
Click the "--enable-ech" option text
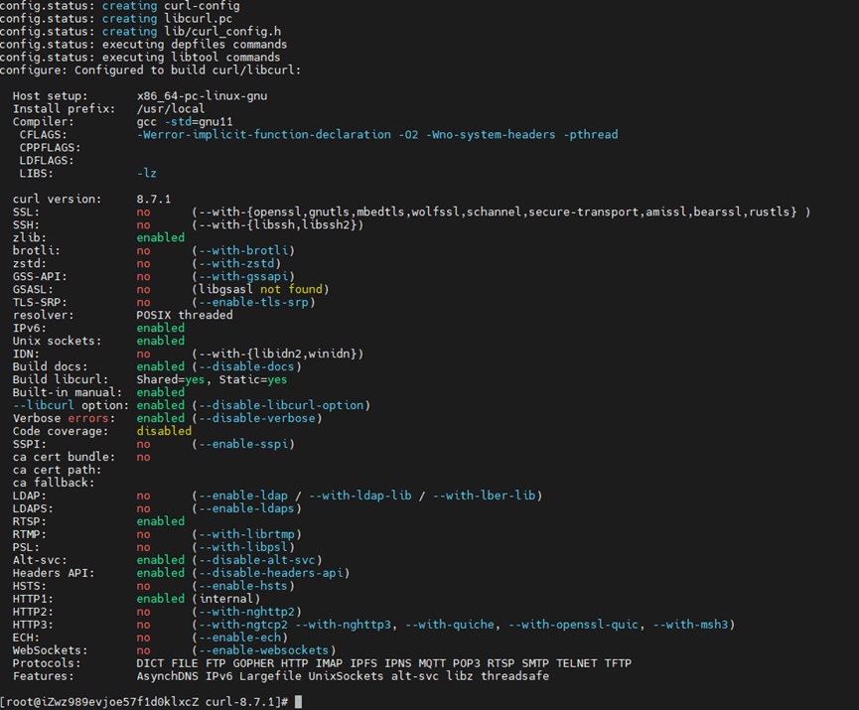coord(239,638)
